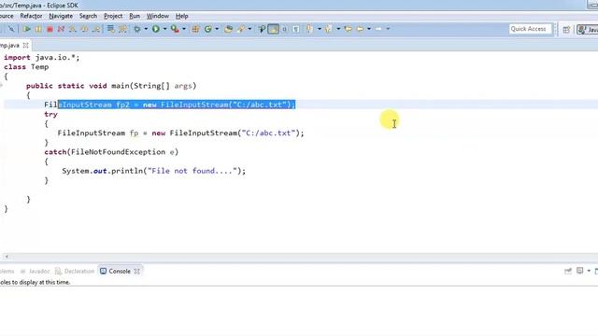The height and width of the screenshot is (336, 598).
Task: Click the Back navigation arrow icon
Action: (360, 29)
